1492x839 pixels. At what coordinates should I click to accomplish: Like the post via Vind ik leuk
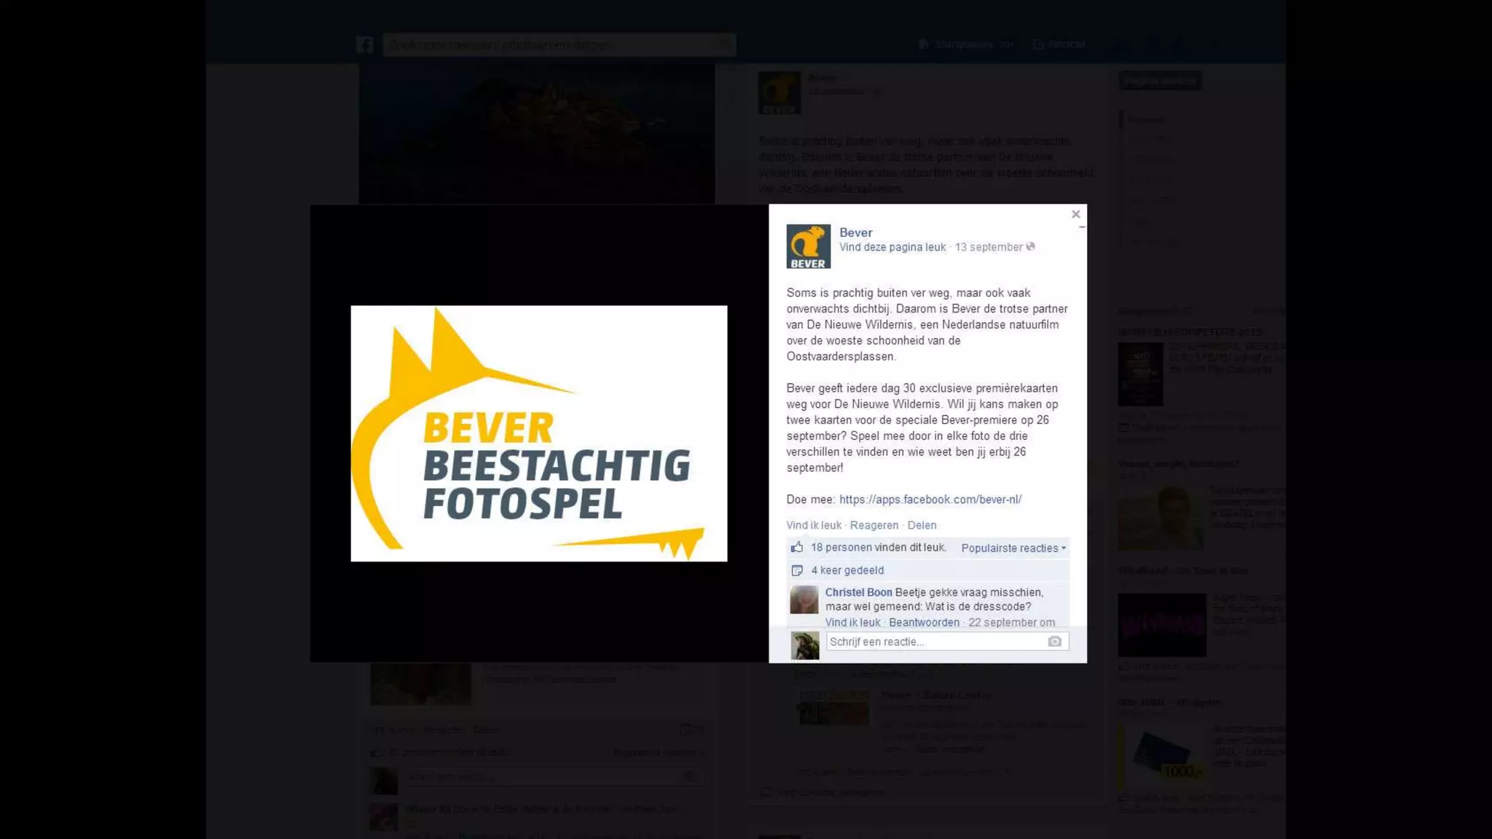click(x=814, y=525)
